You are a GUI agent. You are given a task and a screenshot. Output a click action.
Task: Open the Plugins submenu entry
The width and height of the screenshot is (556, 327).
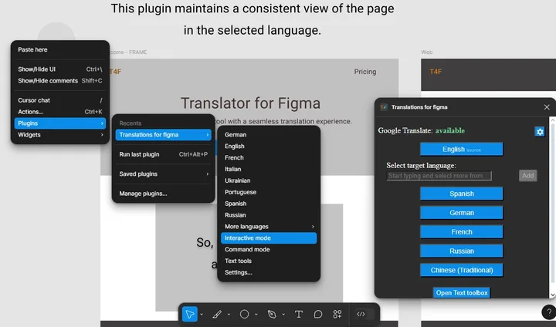60,123
